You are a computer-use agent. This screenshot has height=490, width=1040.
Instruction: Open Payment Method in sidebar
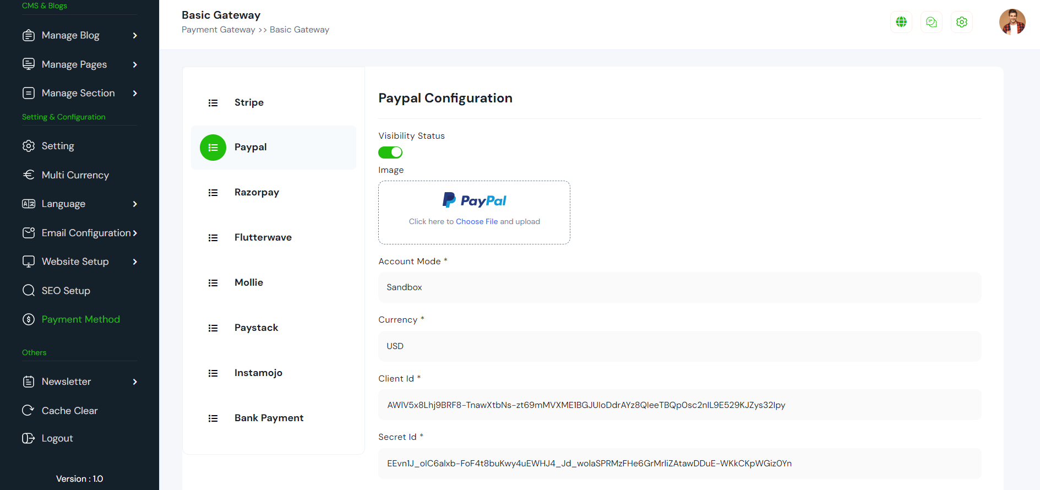[80, 319]
